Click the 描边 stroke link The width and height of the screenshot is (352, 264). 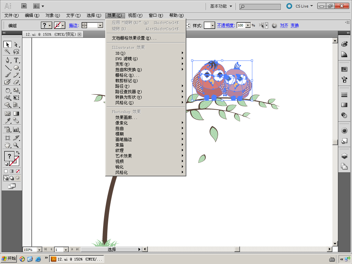tap(74, 25)
